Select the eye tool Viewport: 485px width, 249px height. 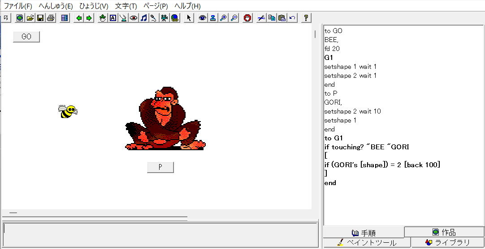pyautogui.click(x=203, y=18)
